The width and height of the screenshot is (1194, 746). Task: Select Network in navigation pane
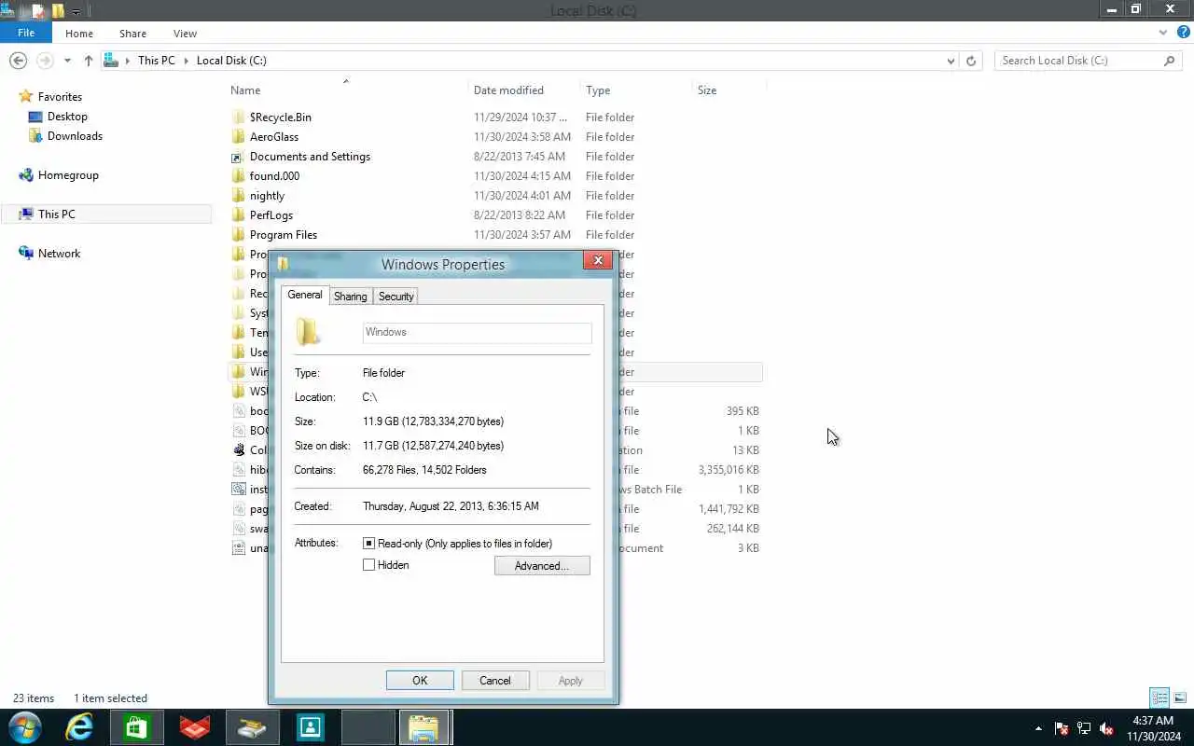click(59, 254)
